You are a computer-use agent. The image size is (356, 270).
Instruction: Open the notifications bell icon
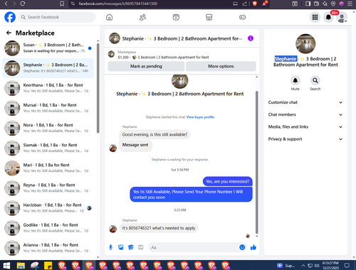click(x=328, y=17)
